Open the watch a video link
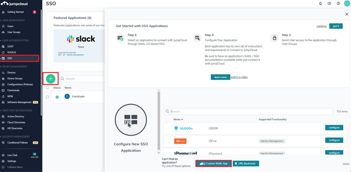The height and width of the screenshot is (172, 351). pyautogui.click(x=239, y=77)
